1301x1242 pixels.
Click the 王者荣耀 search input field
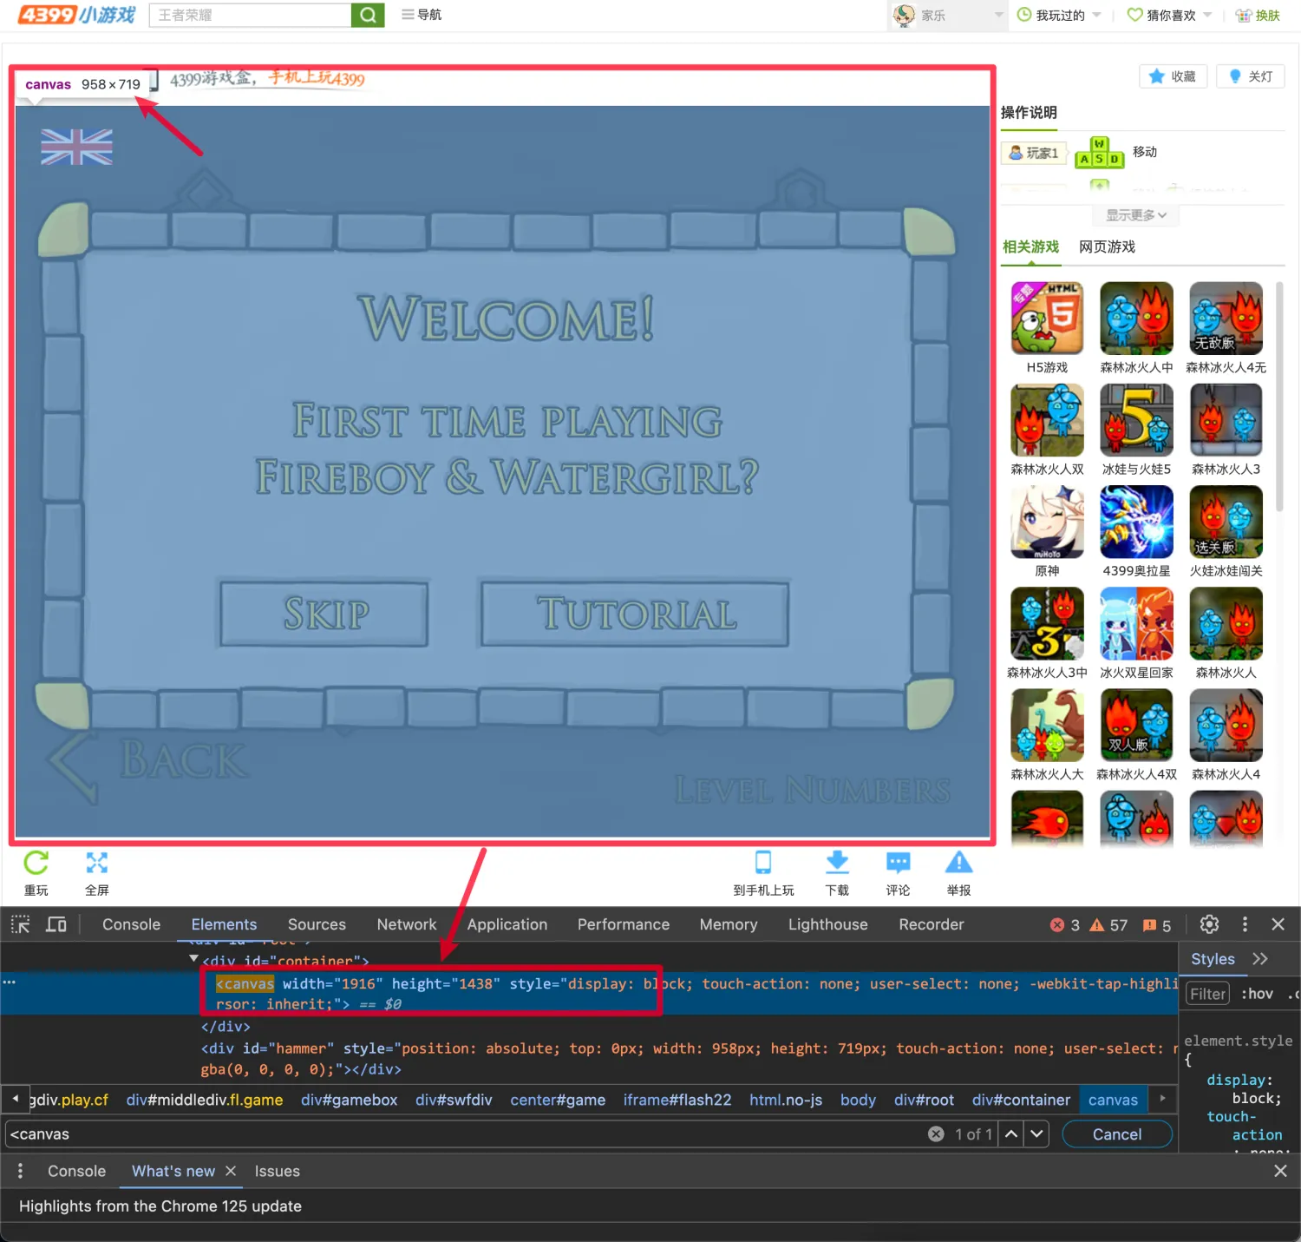point(250,15)
